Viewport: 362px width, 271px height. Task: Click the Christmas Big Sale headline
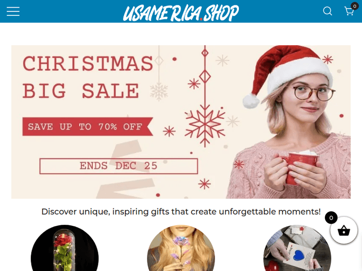point(88,77)
